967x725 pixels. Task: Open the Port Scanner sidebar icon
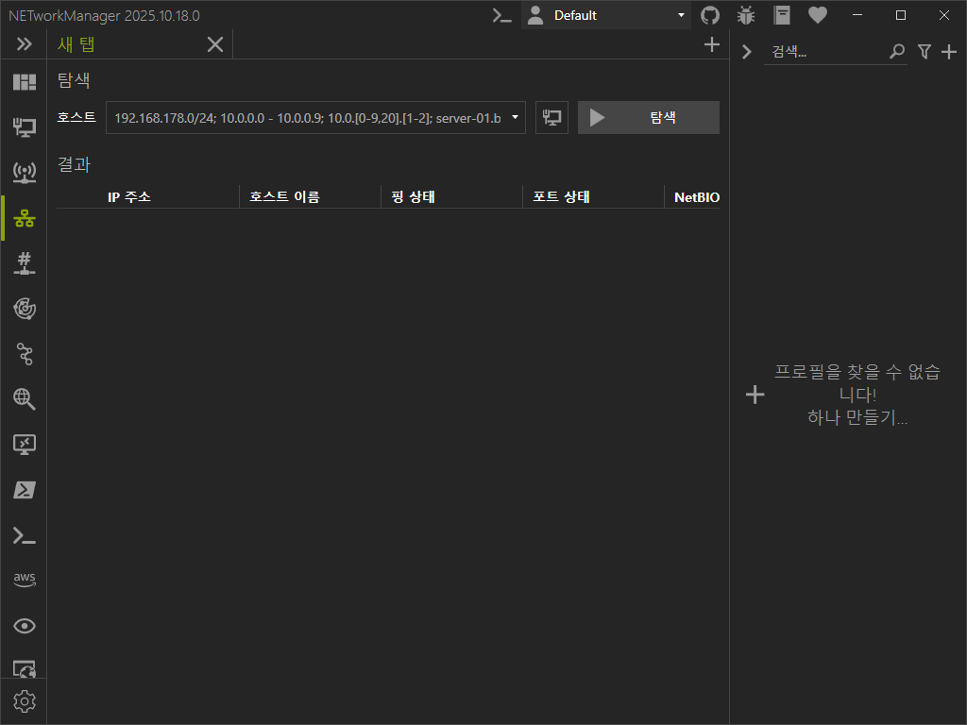click(24, 262)
